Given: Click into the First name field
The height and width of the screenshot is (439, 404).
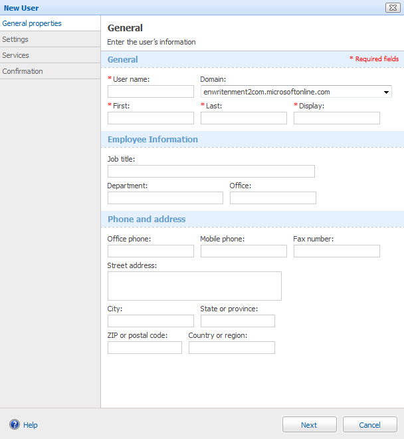Looking at the screenshot, I should click(x=150, y=118).
